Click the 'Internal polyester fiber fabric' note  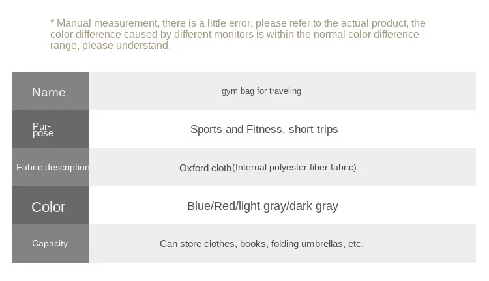[294, 167]
